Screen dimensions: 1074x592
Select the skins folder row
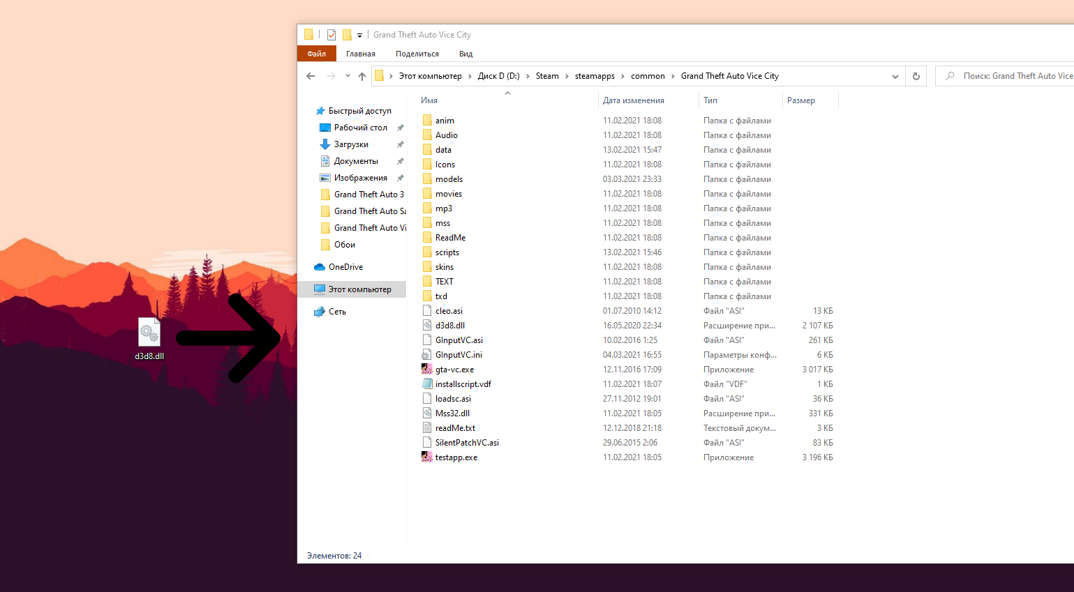628,267
